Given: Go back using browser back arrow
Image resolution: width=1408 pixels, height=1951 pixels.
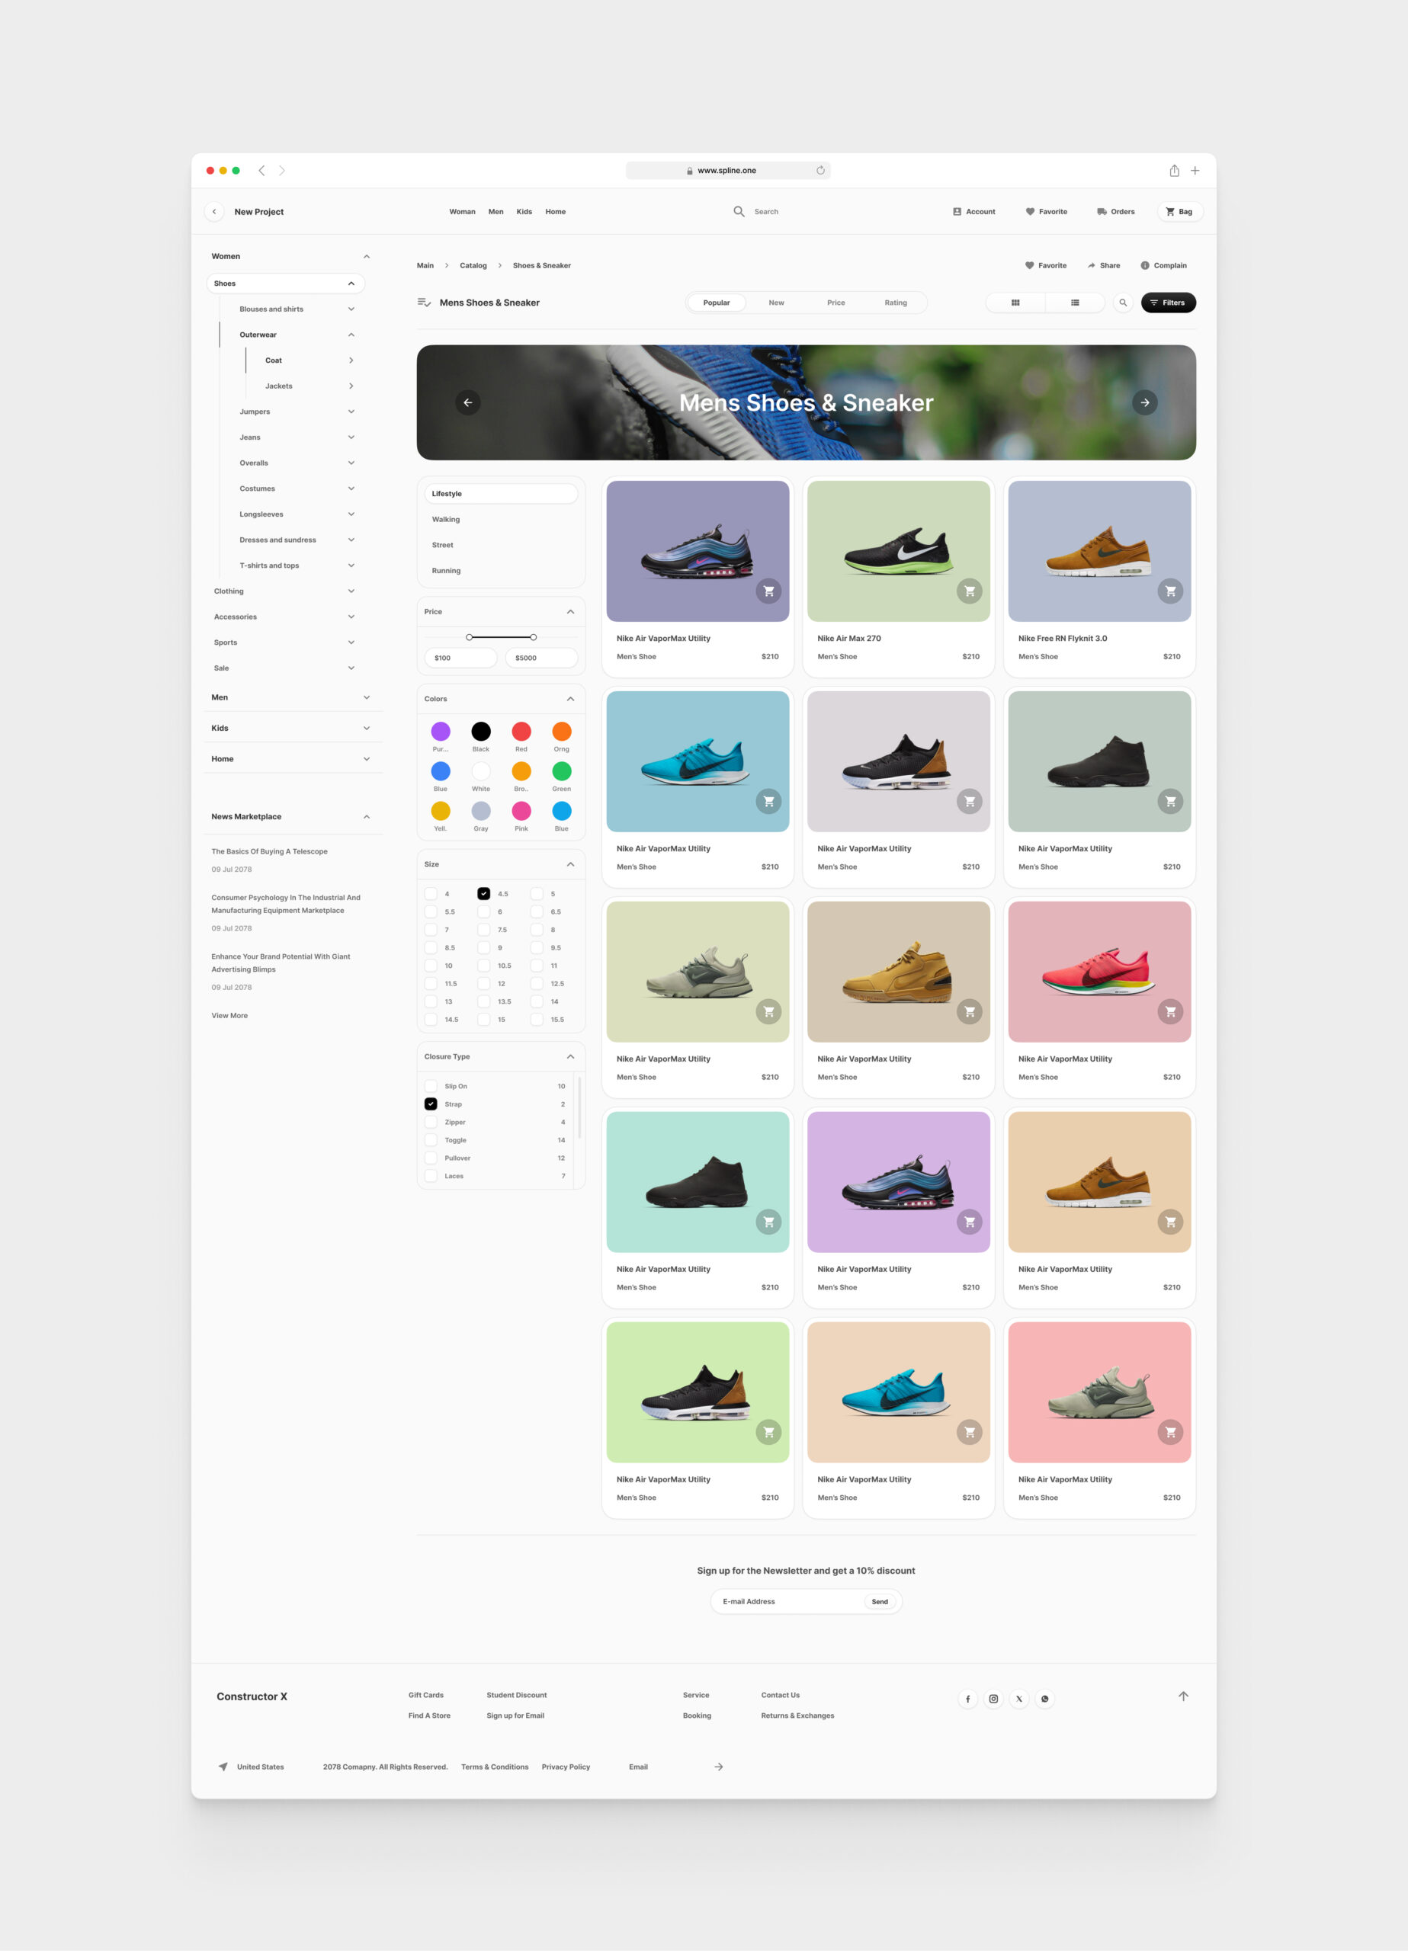Looking at the screenshot, I should click(261, 170).
